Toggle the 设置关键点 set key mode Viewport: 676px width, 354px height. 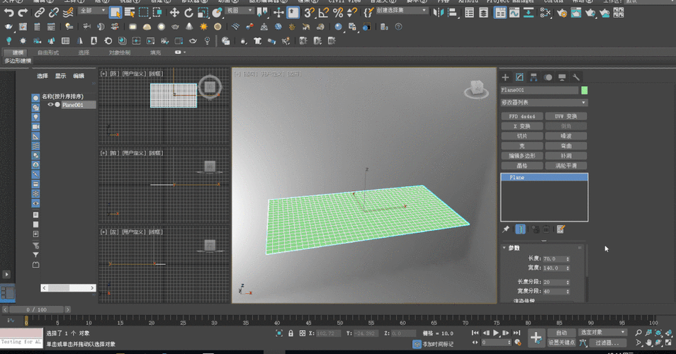[x=561, y=343]
